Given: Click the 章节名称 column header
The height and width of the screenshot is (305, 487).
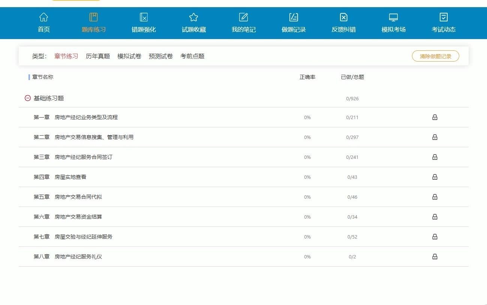Looking at the screenshot, I should pyautogui.click(x=43, y=77).
